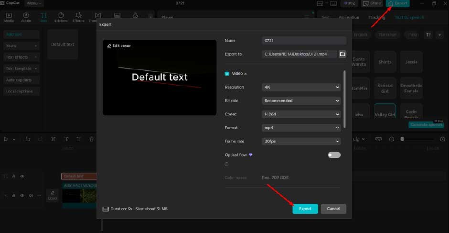Click the folder icon beside export path
Screen dimensions: 449x233
click(342, 54)
